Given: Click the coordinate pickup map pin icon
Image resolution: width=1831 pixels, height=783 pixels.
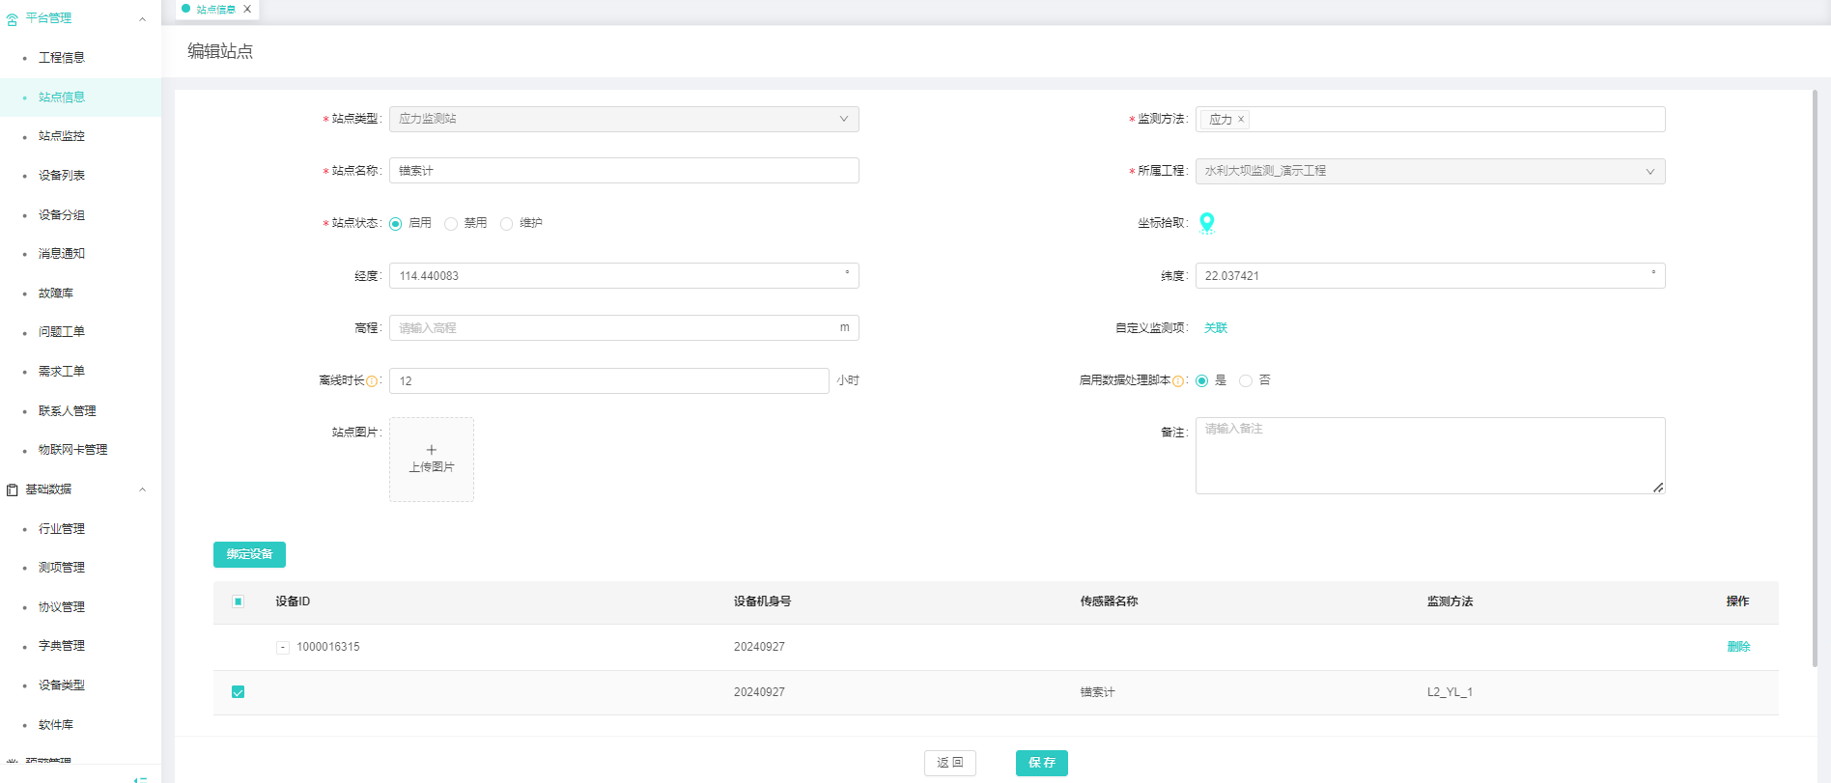Looking at the screenshot, I should (x=1206, y=223).
